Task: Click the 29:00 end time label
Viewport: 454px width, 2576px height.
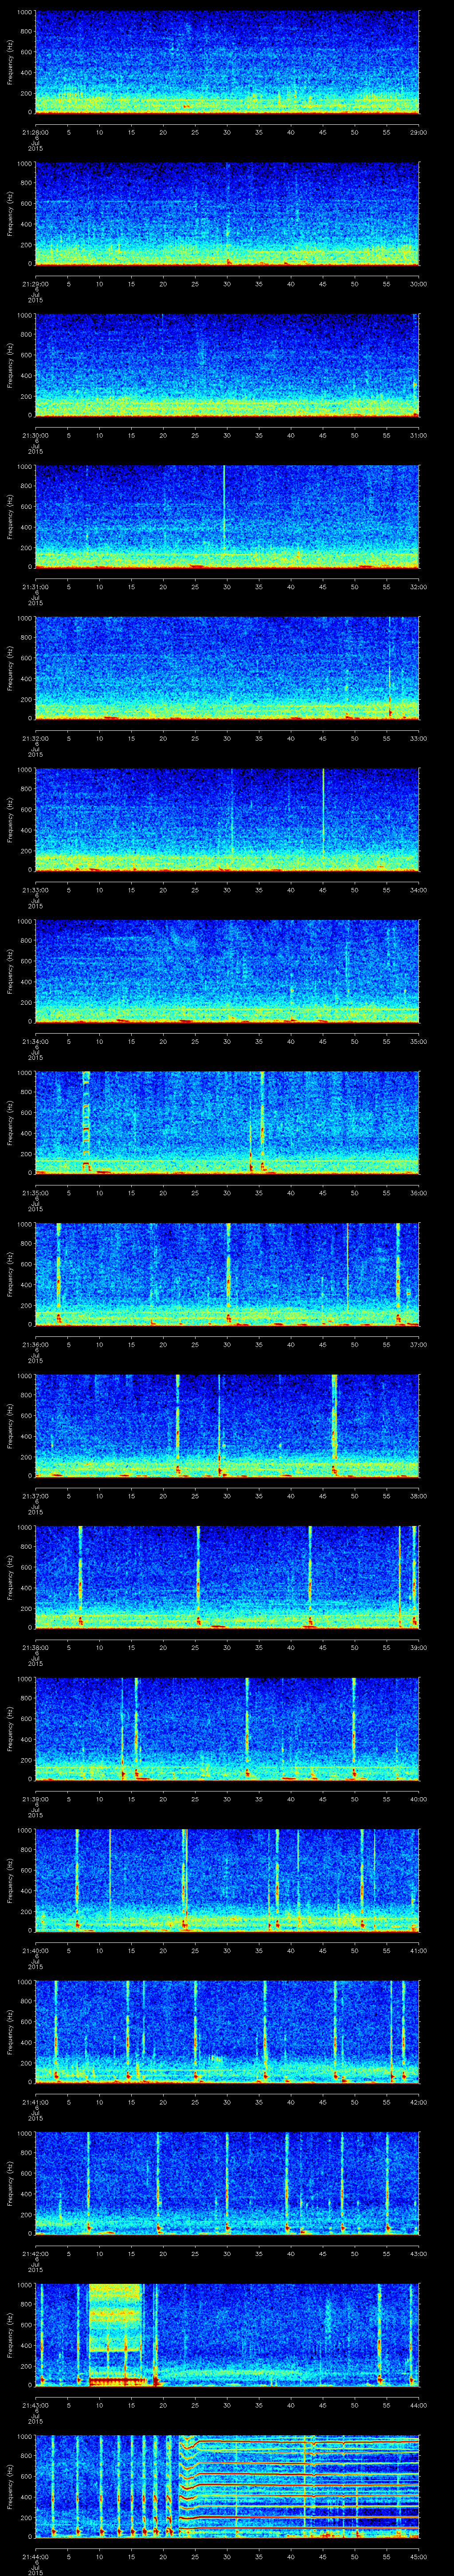Action: pyautogui.click(x=418, y=132)
